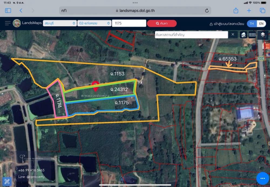Image resolution: width=270 pixels, height=187 pixels.
Task: Clear the place search with X
Action: point(233,34)
